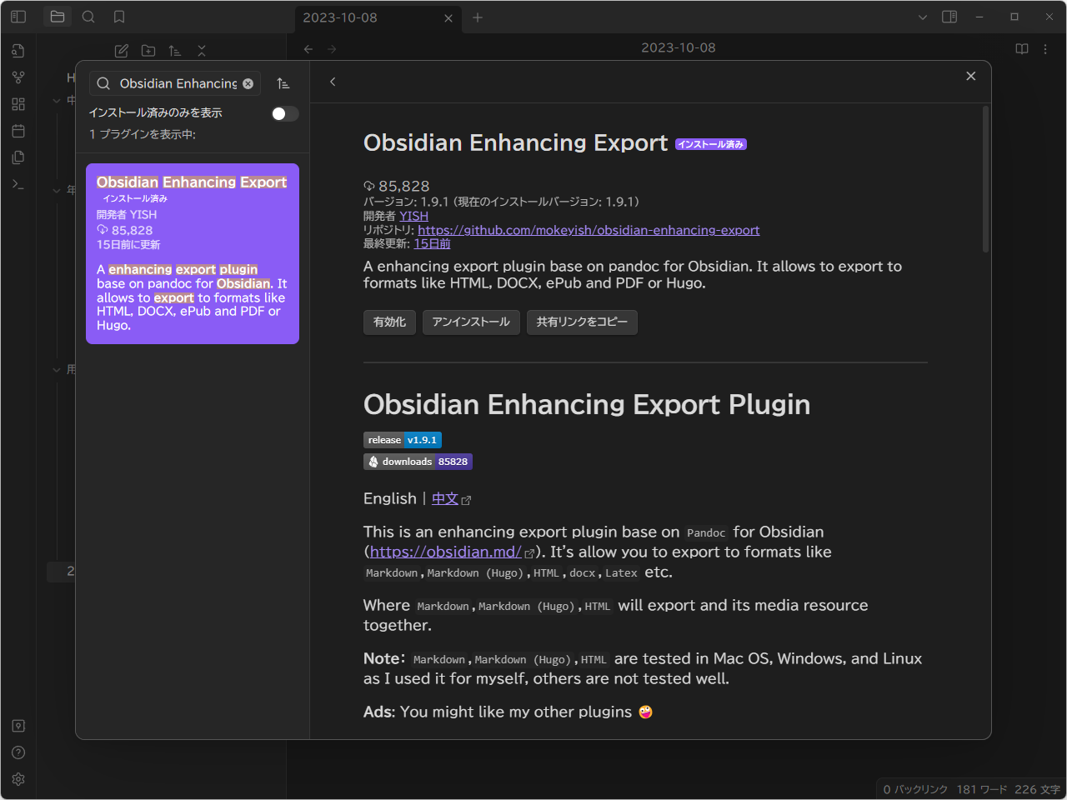Viewport: 1067px width, 800px height.
Task: Toggle the left sidebar visibility
Action: (x=18, y=17)
